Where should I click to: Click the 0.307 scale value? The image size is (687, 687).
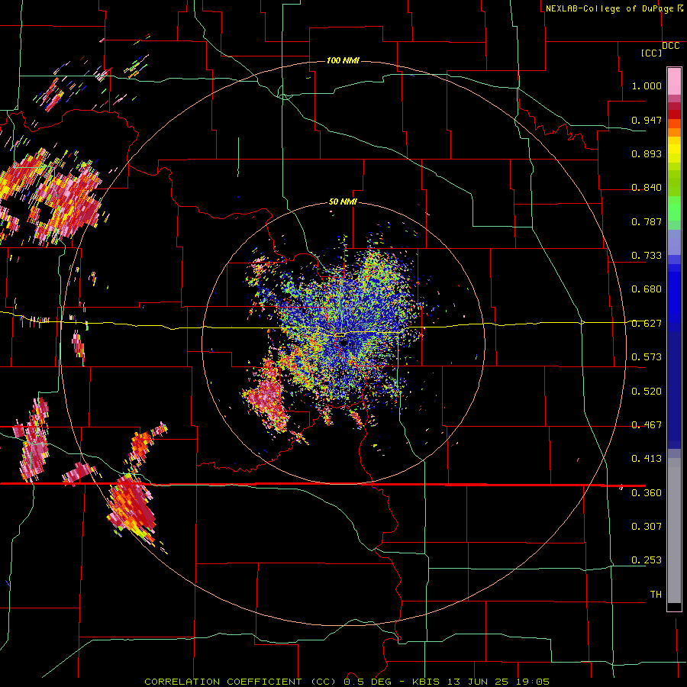click(647, 527)
